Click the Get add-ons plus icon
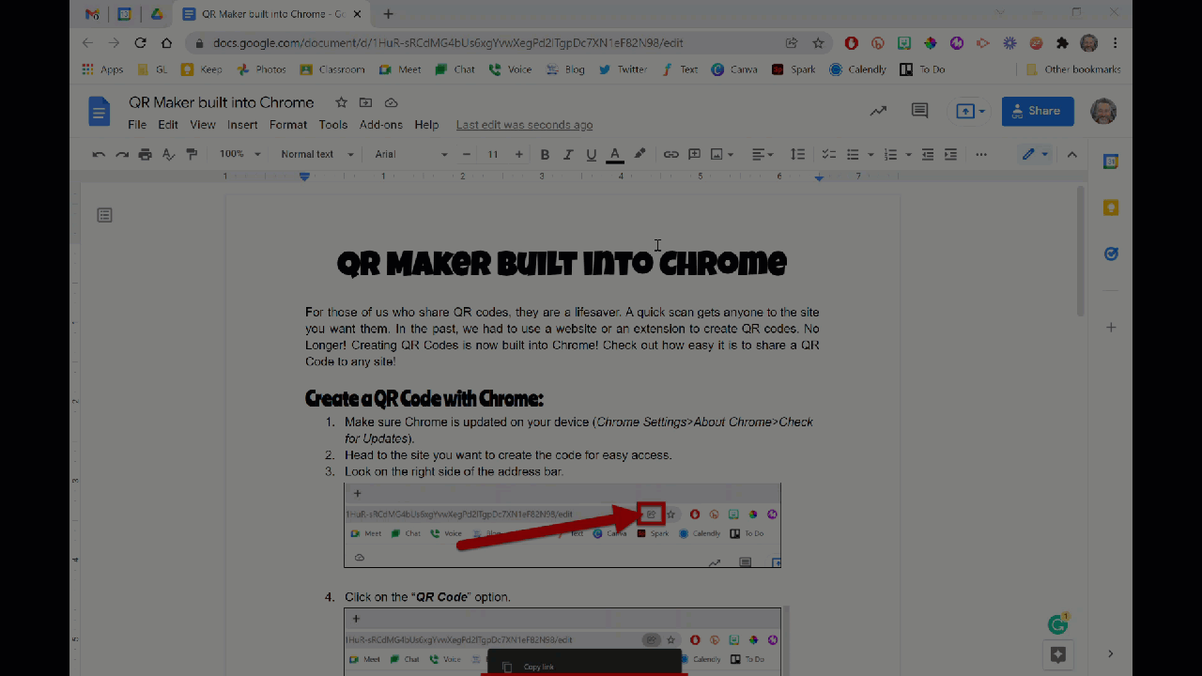This screenshot has width=1202, height=676. click(1111, 328)
